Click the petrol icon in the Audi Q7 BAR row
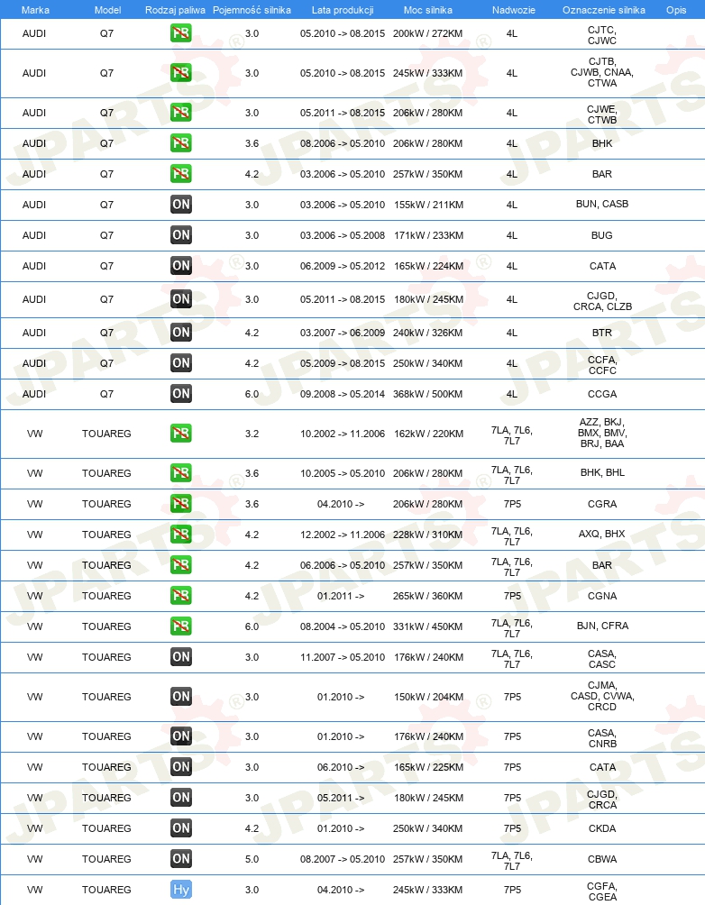This screenshot has height=905, width=705. tap(180, 174)
